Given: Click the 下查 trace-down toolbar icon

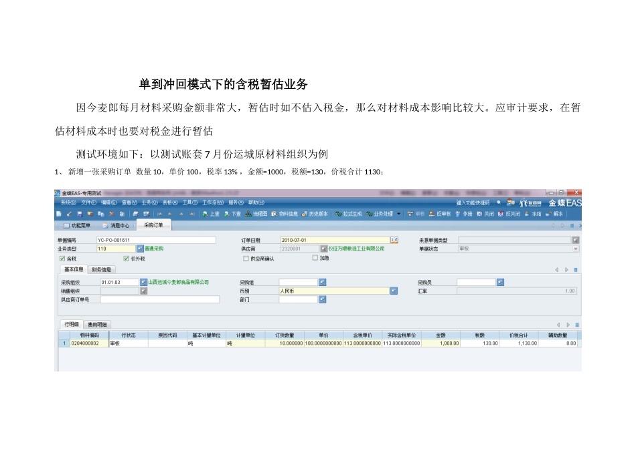Looking at the screenshot, I should 232,214.
